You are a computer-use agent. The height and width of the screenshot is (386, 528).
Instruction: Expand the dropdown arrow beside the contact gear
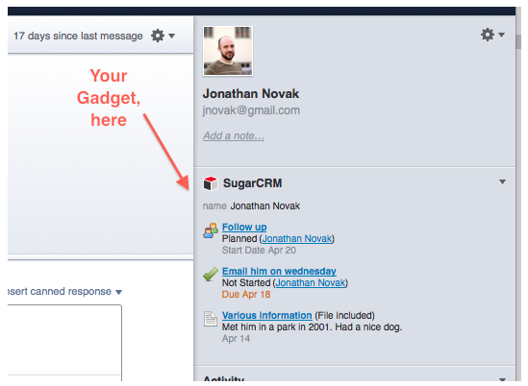tap(502, 35)
